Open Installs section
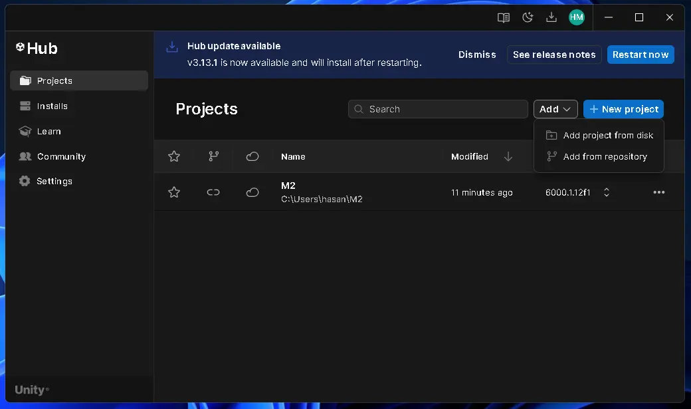The image size is (691, 409). tap(79, 106)
